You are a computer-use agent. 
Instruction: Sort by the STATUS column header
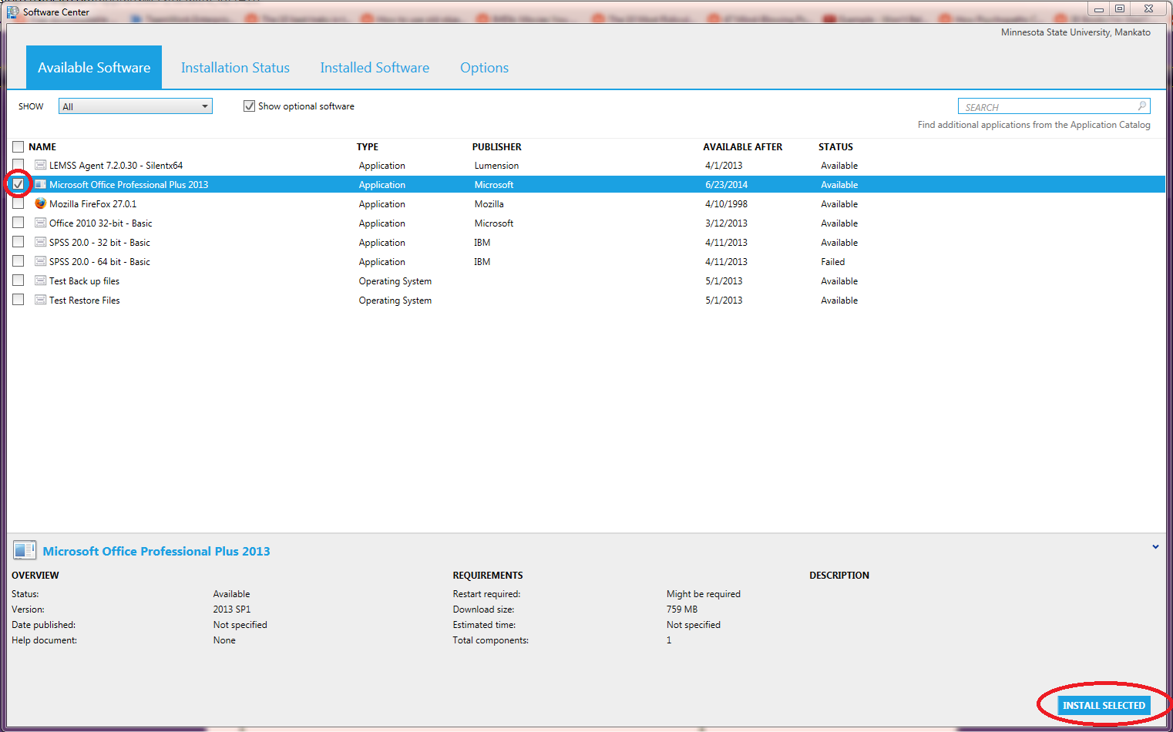[x=836, y=146]
